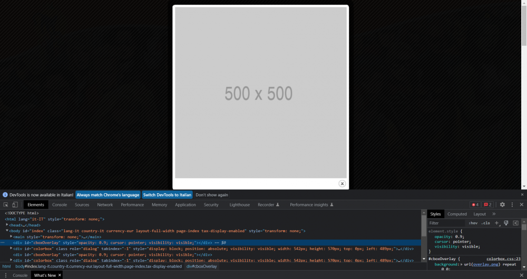The width and height of the screenshot is (527, 279).
Task: Switch to the Console tab
Action: coord(60,204)
